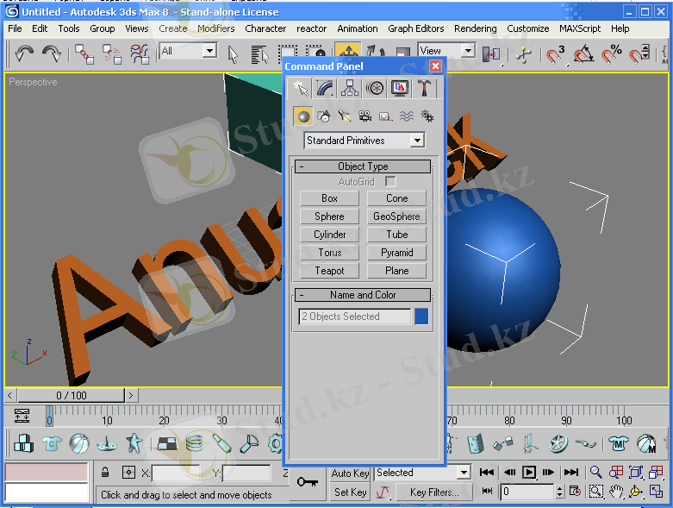The width and height of the screenshot is (673, 508).
Task: Choose the Lights category icon
Action: tap(344, 116)
